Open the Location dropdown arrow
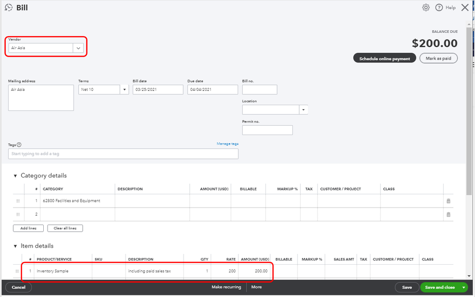Viewport: 475px width, 297px height. [x=303, y=109]
